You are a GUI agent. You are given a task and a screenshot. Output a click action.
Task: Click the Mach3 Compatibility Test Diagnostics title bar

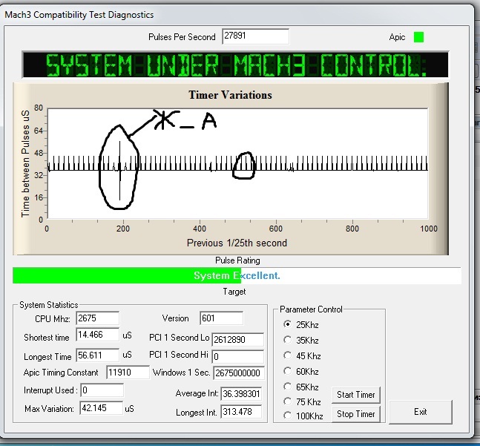pyautogui.click(x=236, y=14)
